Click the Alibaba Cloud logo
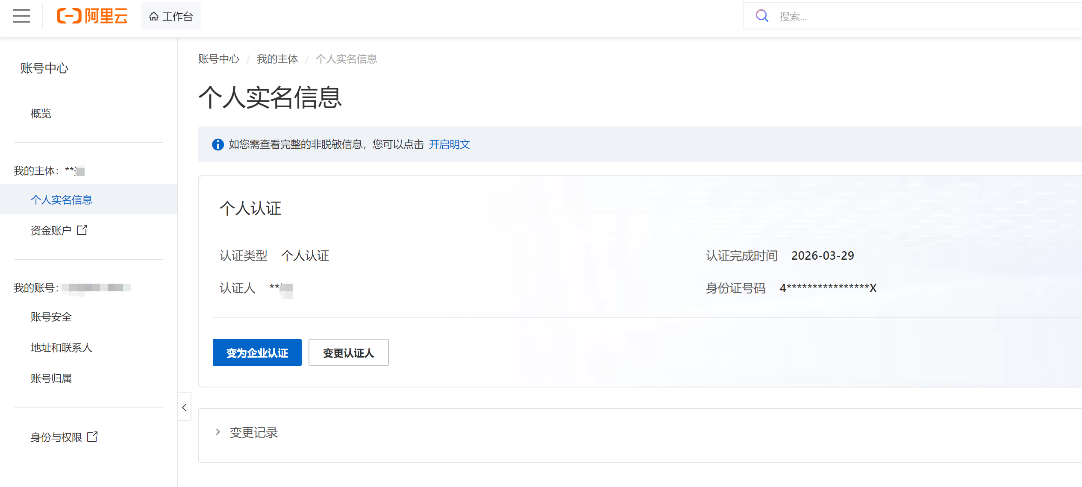Image resolution: width=1082 pixels, height=487 pixels. point(92,16)
